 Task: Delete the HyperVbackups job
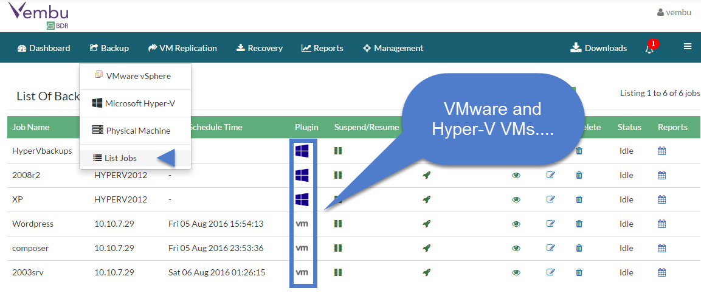click(x=579, y=151)
